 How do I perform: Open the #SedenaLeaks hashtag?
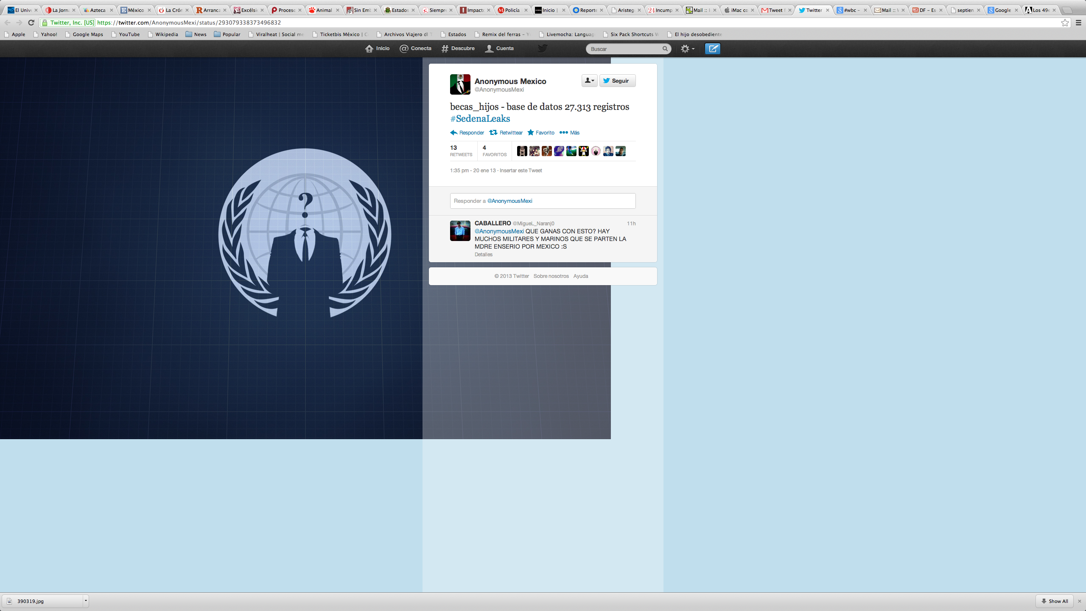click(x=480, y=119)
